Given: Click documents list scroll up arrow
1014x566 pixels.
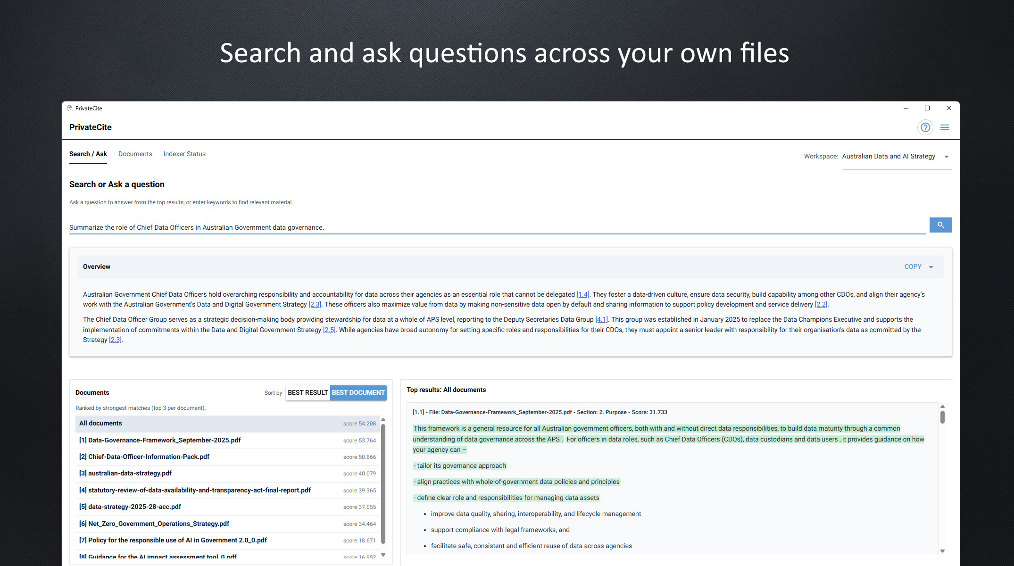Looking at the screenshot, I should [x=383, y=419].
